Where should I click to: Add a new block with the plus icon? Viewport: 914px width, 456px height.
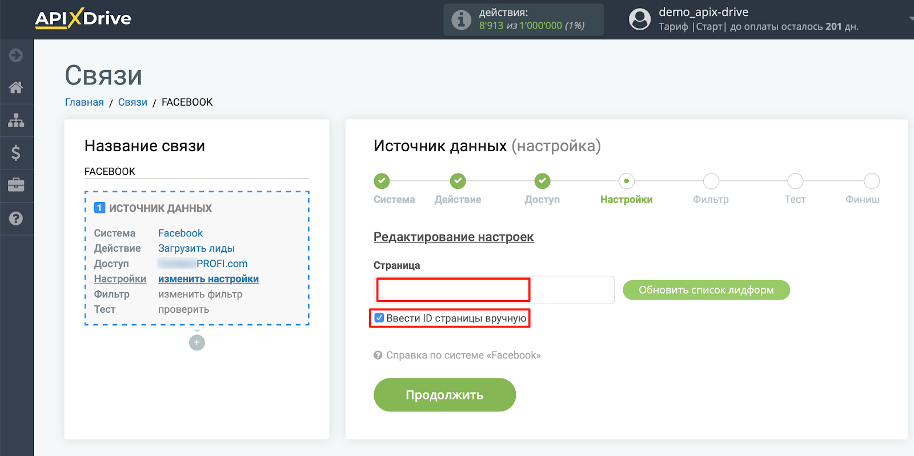[197, 342]
